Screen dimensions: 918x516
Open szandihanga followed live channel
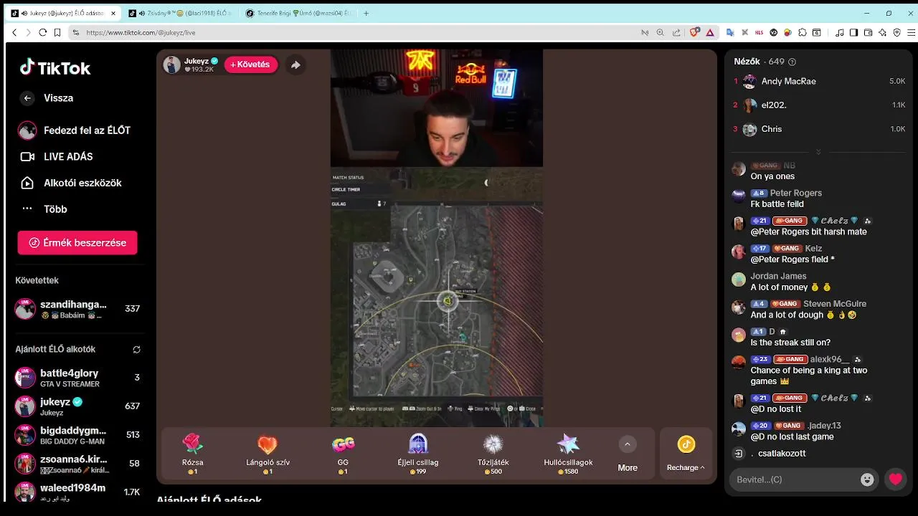pos(77,309)
